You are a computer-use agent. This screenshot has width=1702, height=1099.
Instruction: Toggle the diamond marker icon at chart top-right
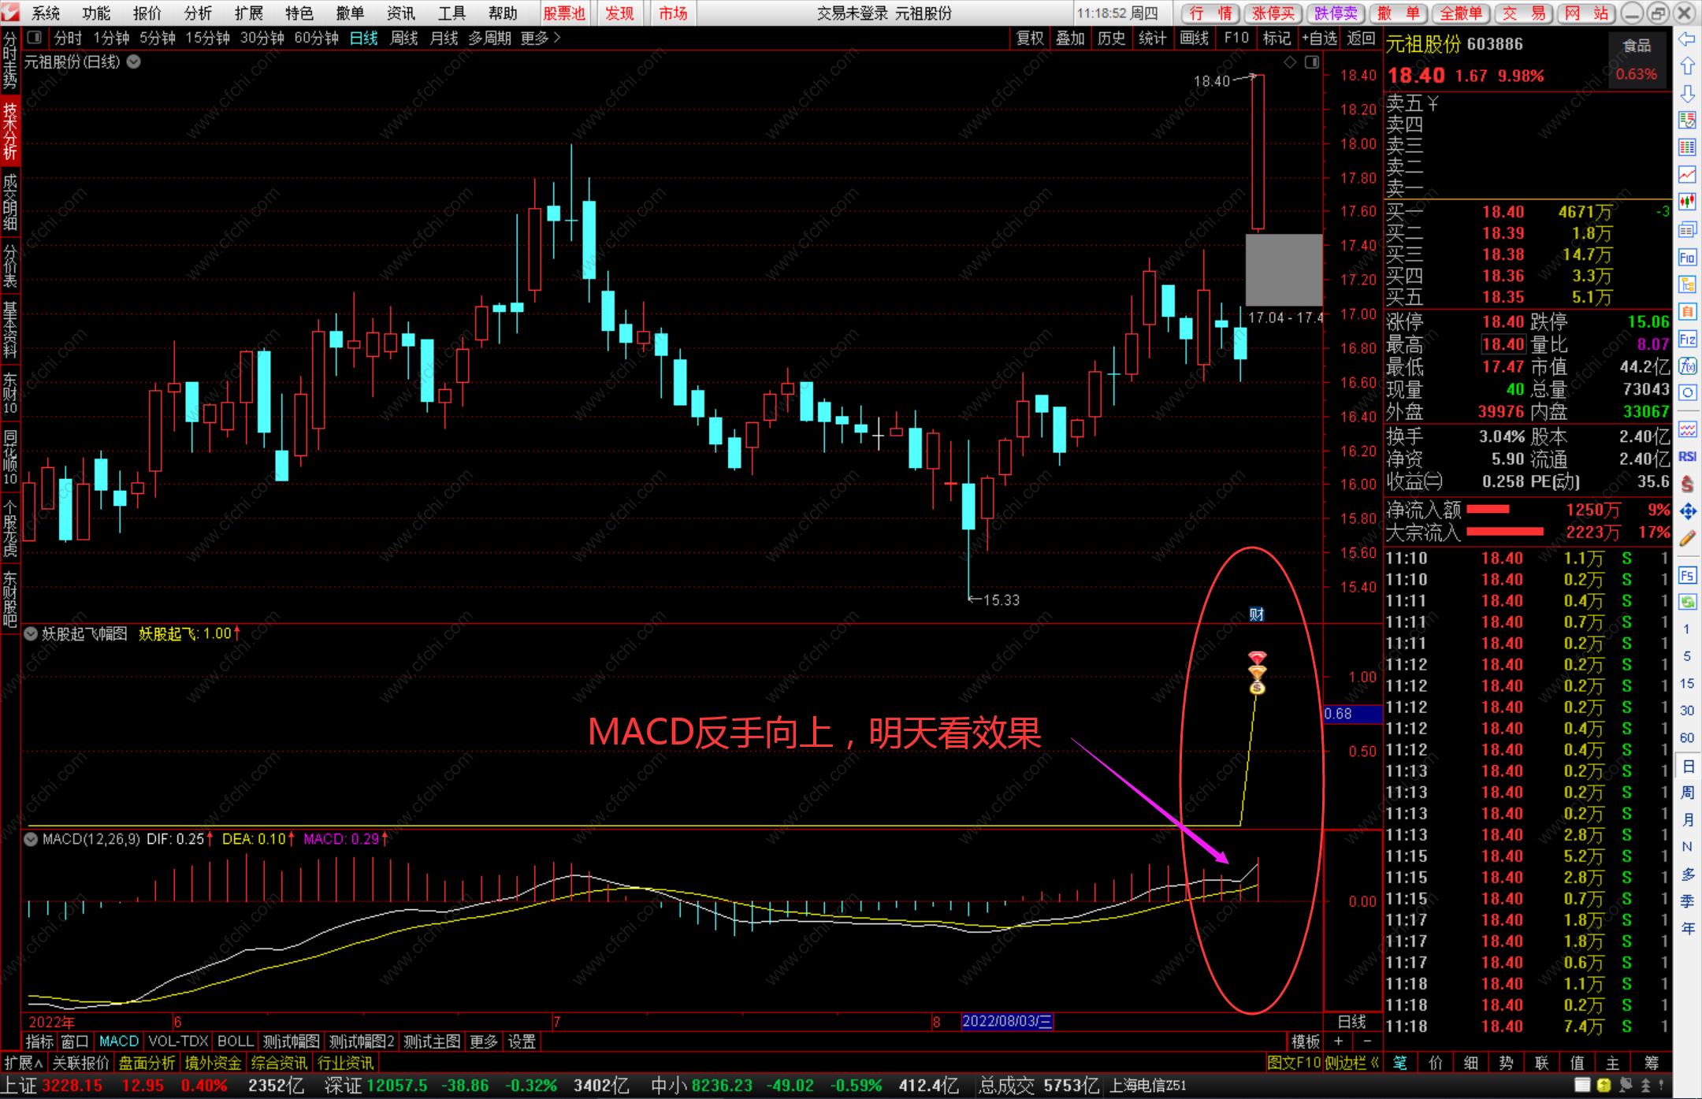click(1290, 62)
